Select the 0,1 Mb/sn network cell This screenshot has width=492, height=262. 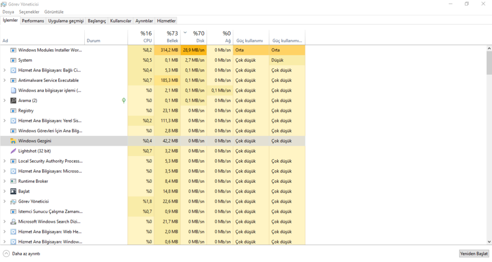click(x=220, y=91)
